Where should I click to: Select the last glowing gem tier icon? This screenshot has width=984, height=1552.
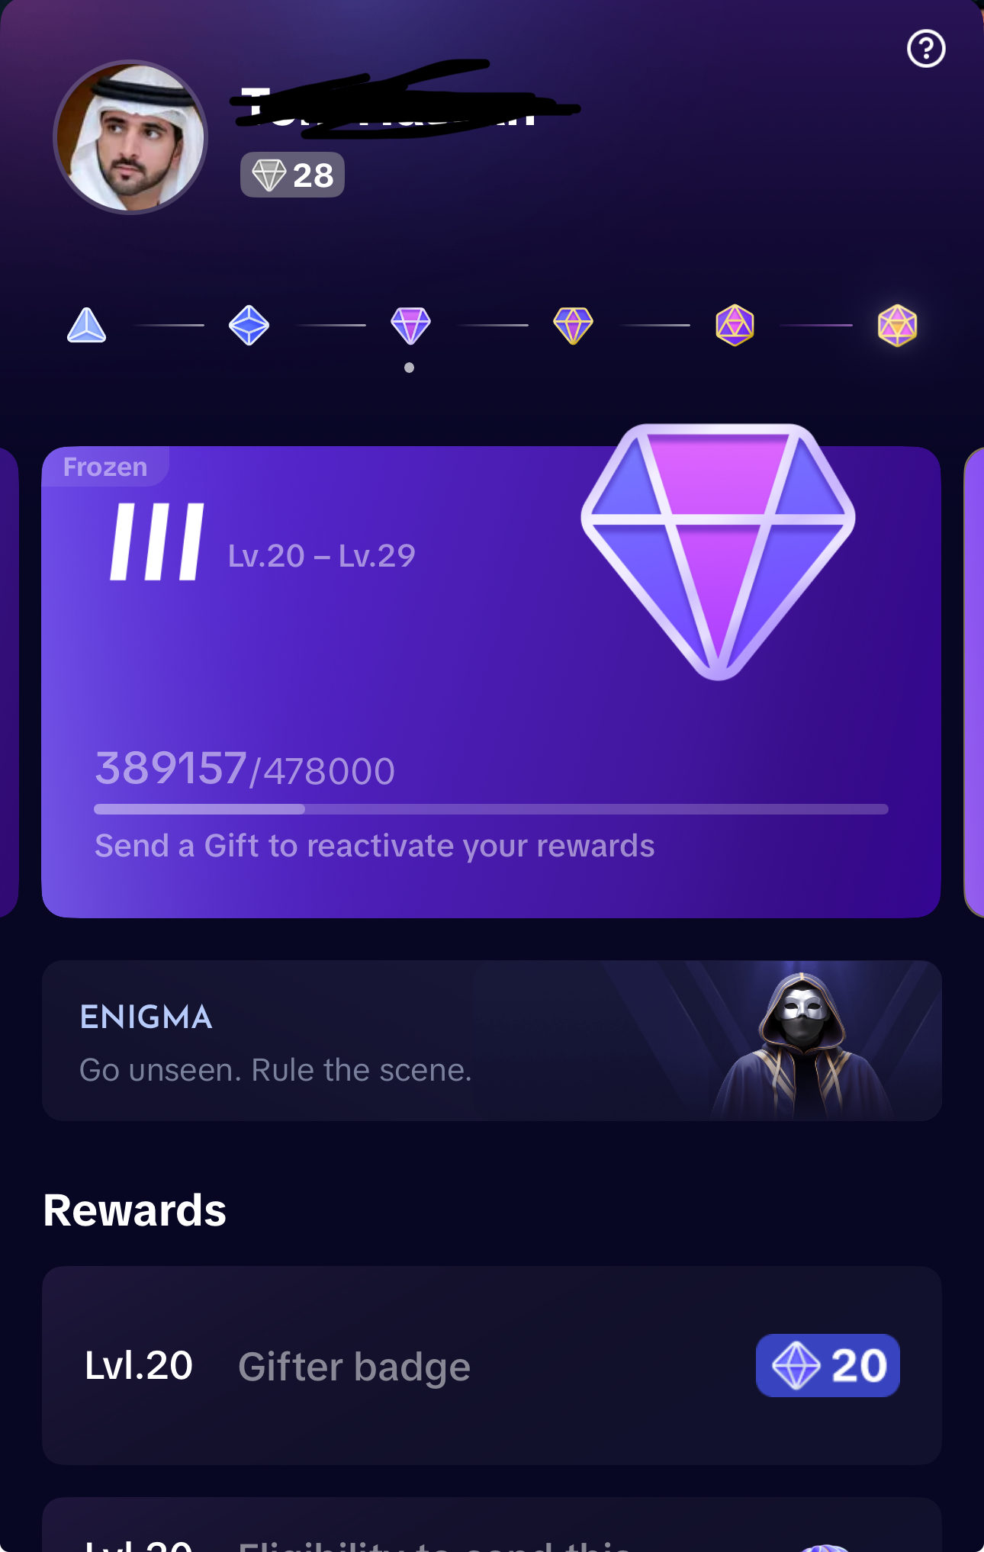(897, 326)
